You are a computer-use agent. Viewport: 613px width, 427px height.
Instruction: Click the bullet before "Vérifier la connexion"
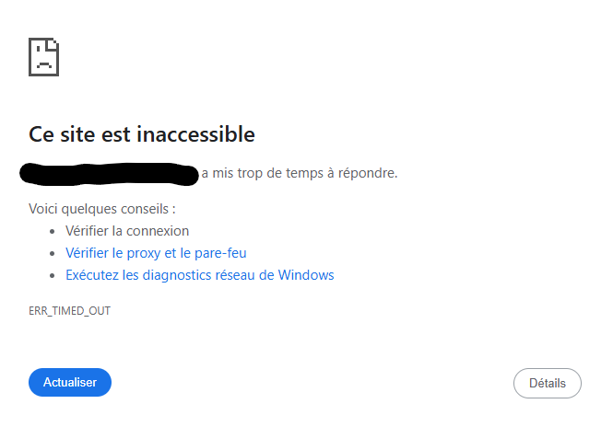(53, 231)
